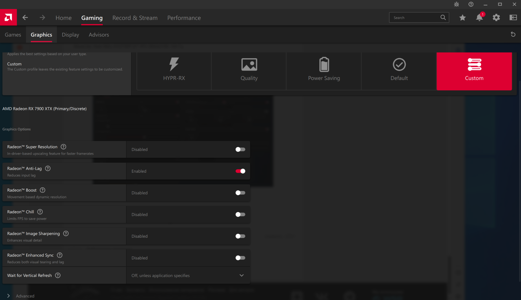Open settings gear icon

496,17
